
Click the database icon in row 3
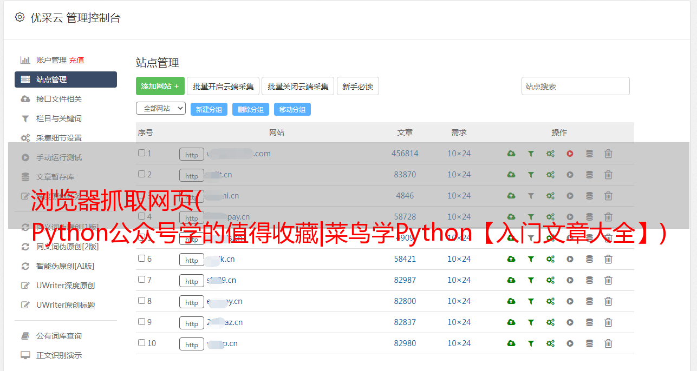(x=589, y=196)
